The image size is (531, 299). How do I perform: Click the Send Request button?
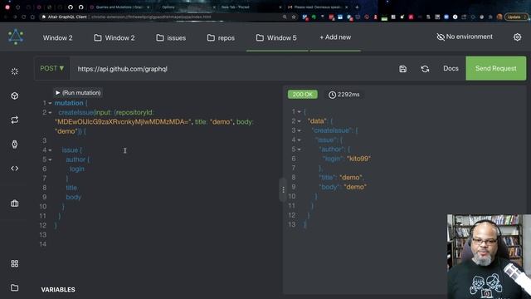(496, 68)
